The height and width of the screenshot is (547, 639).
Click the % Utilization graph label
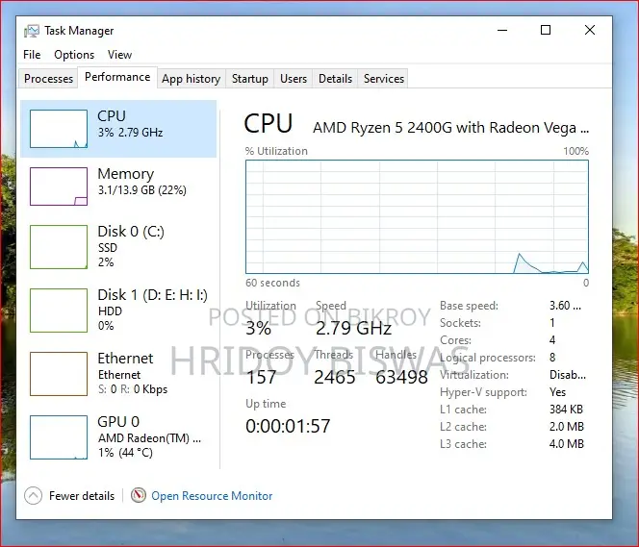[276, 151]
